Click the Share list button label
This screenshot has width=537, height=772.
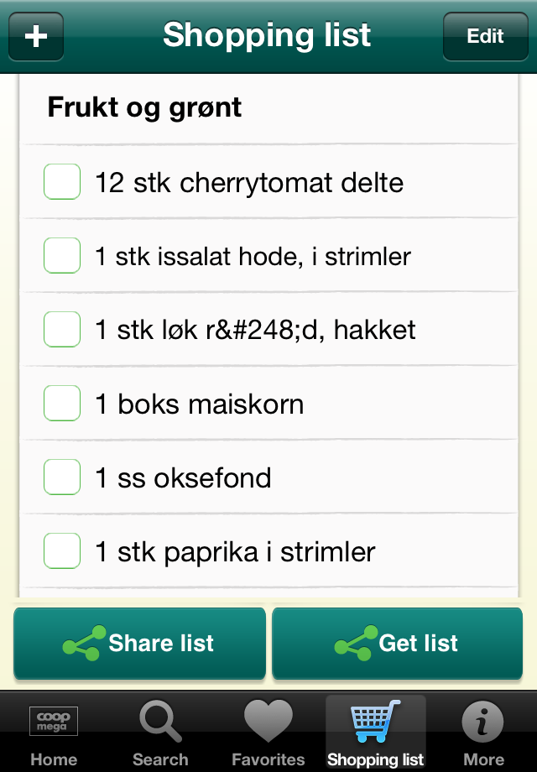coord(161,644)
